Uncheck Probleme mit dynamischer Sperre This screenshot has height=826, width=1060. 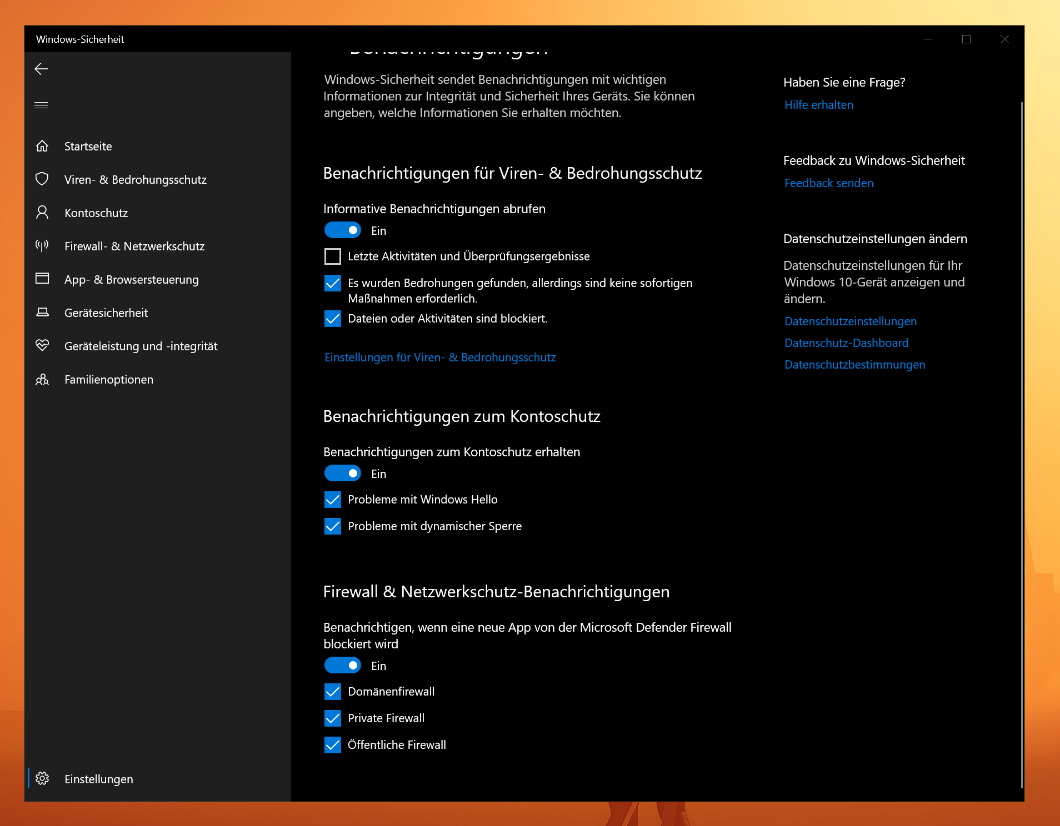pyautogui.click(x=333, y=526)
